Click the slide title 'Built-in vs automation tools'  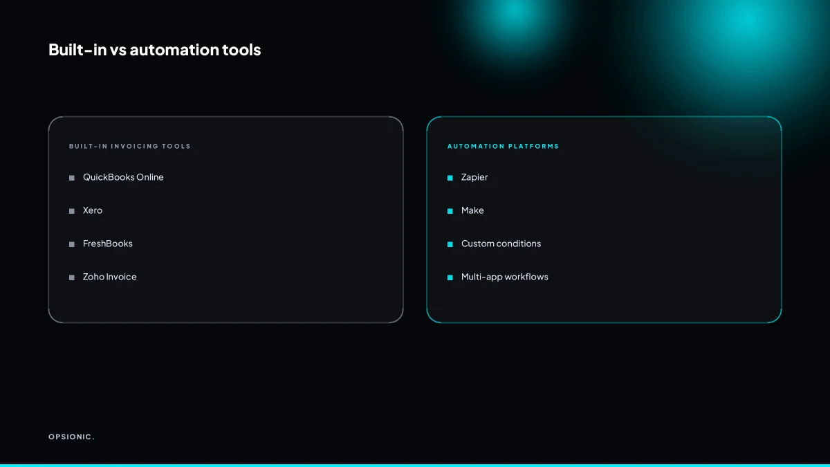[x=155, y=50]
